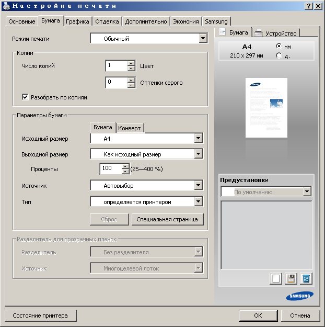325x327 pixels.
Task: Increase the Оттенки серого copies count
Action: [131, 80]
